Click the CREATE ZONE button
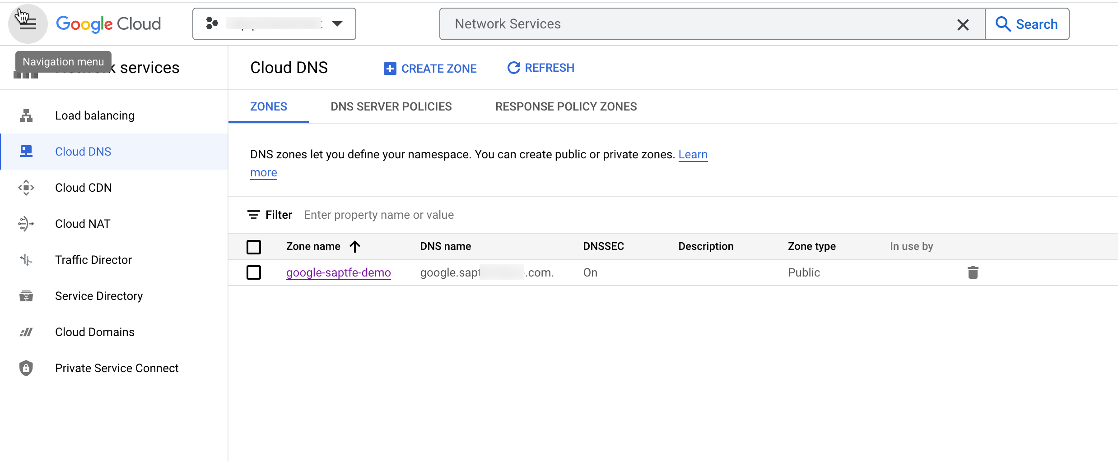Viewport: 1118px width, 461px height. [x=430, y=69]
